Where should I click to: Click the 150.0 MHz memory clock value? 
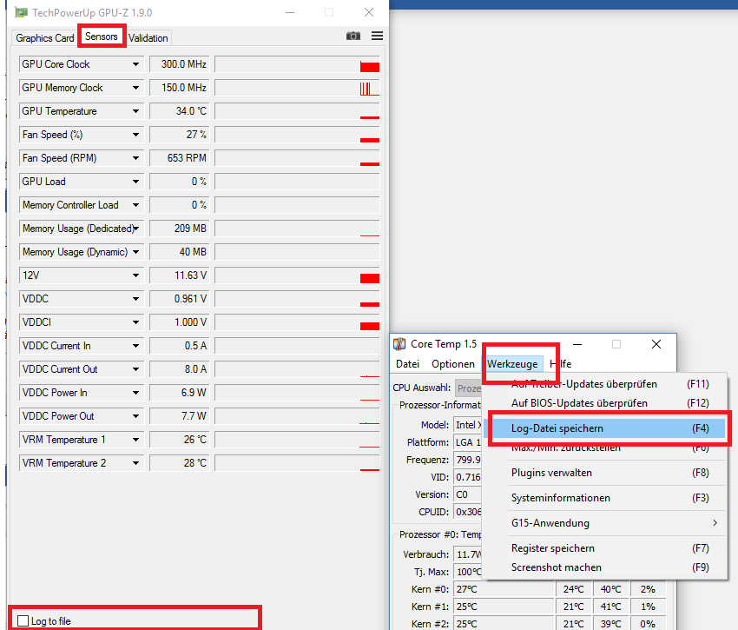tap(180, 88)
